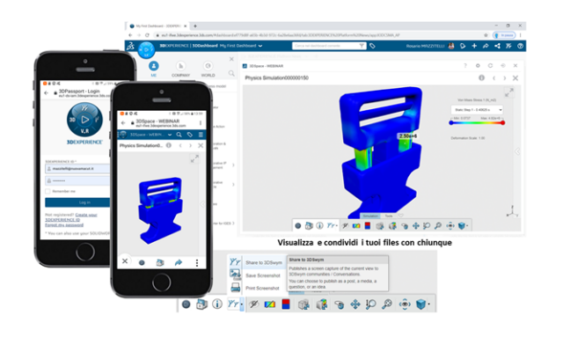Image resolution: width=563 pixels, height=352 pixels.
Task: Go to the next item in the Physics Simulation header
Action: coord(504,78)
